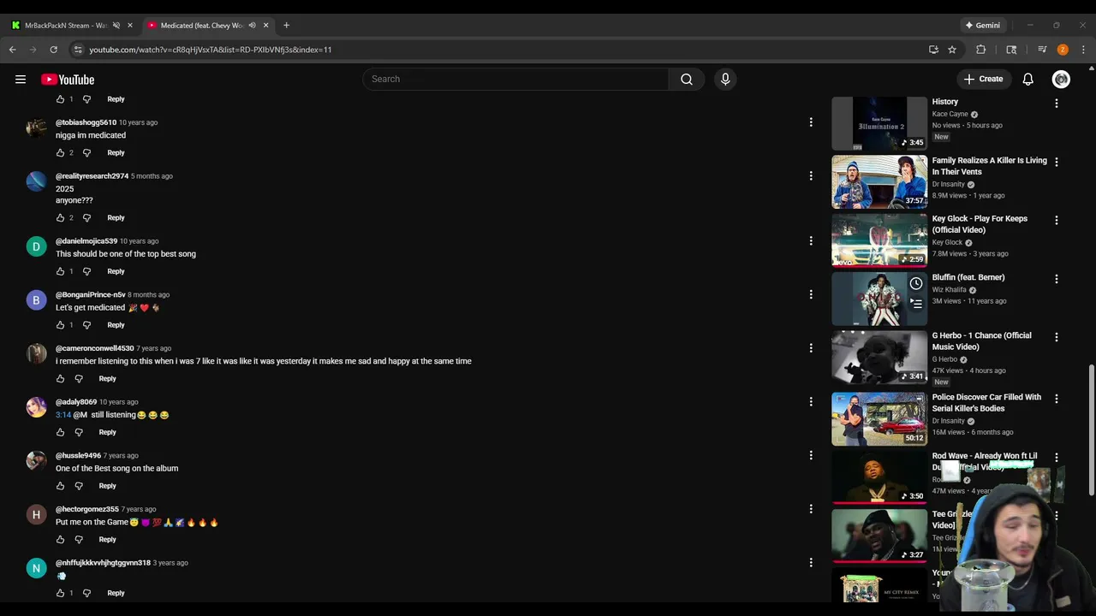
Task: Like the comment by @hussle9496
Action: (x=60, y=486)
